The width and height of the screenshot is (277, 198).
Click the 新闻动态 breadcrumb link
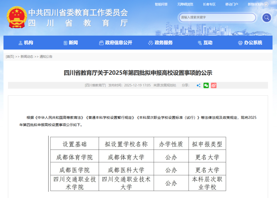tap(27, 57)
